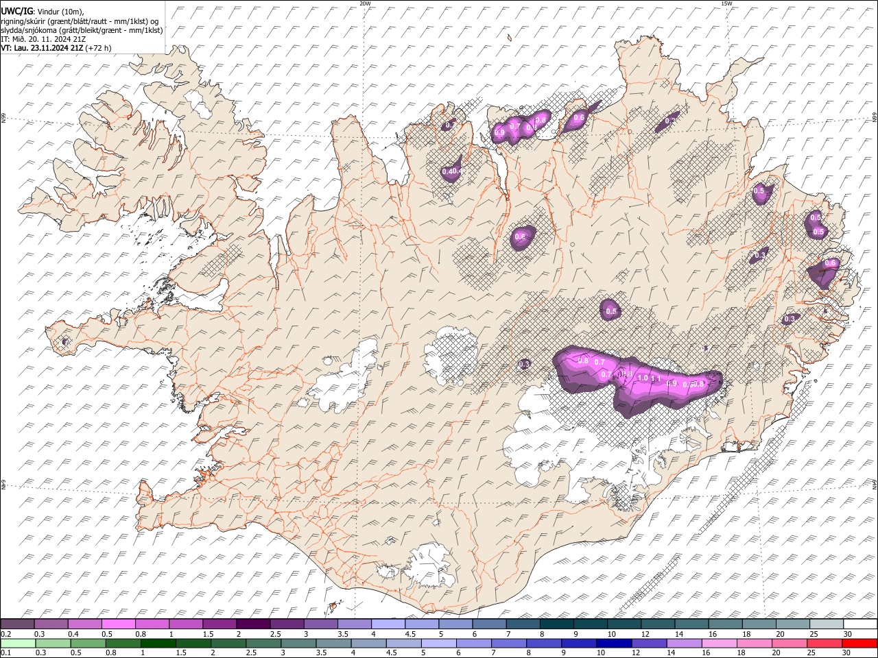This screenshot has width=878, height=658.
Task: Click the "Vindur (10m)" label
Action: tap(60, 12)
